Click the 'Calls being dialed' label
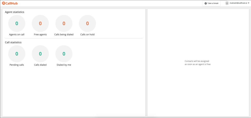Screen dimensions: 251x118 [x=64, y=34]
